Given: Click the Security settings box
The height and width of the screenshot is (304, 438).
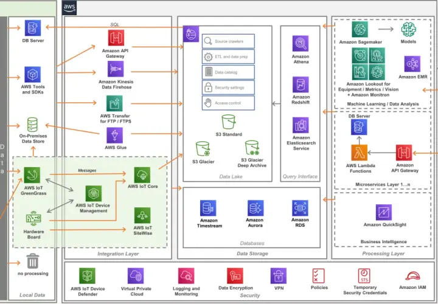Looking at the screenshot, I should [228, 88].
